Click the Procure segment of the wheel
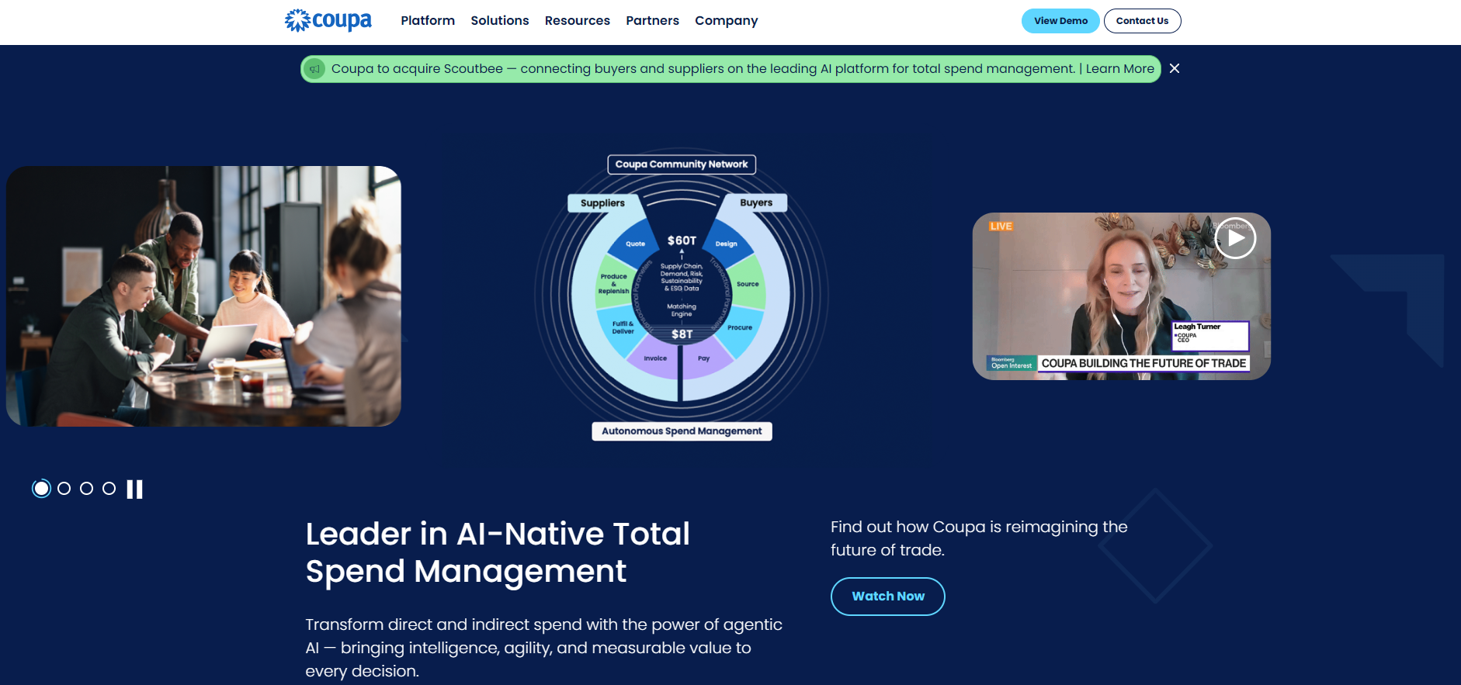This screenshot has width=1461, height=685. tap(740, 327)
